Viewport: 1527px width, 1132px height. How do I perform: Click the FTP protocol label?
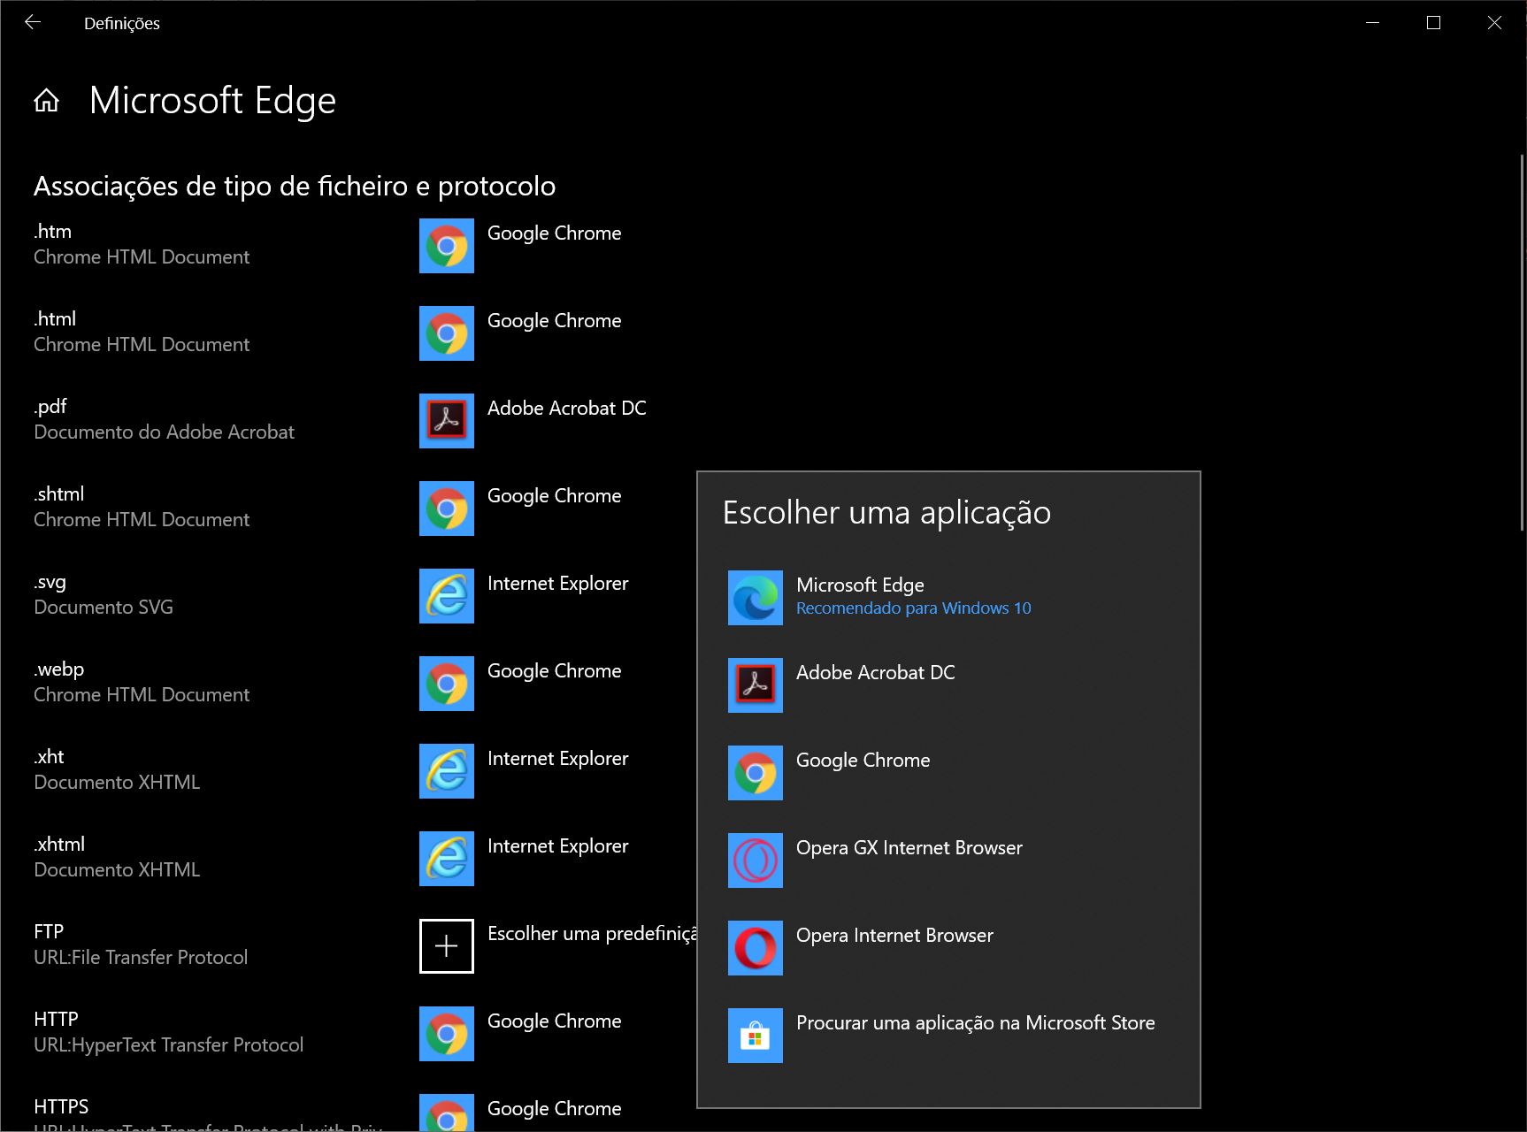[x=49, y=931]
